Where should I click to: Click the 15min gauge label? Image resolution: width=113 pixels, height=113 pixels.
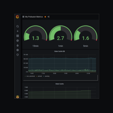(36, 46)
